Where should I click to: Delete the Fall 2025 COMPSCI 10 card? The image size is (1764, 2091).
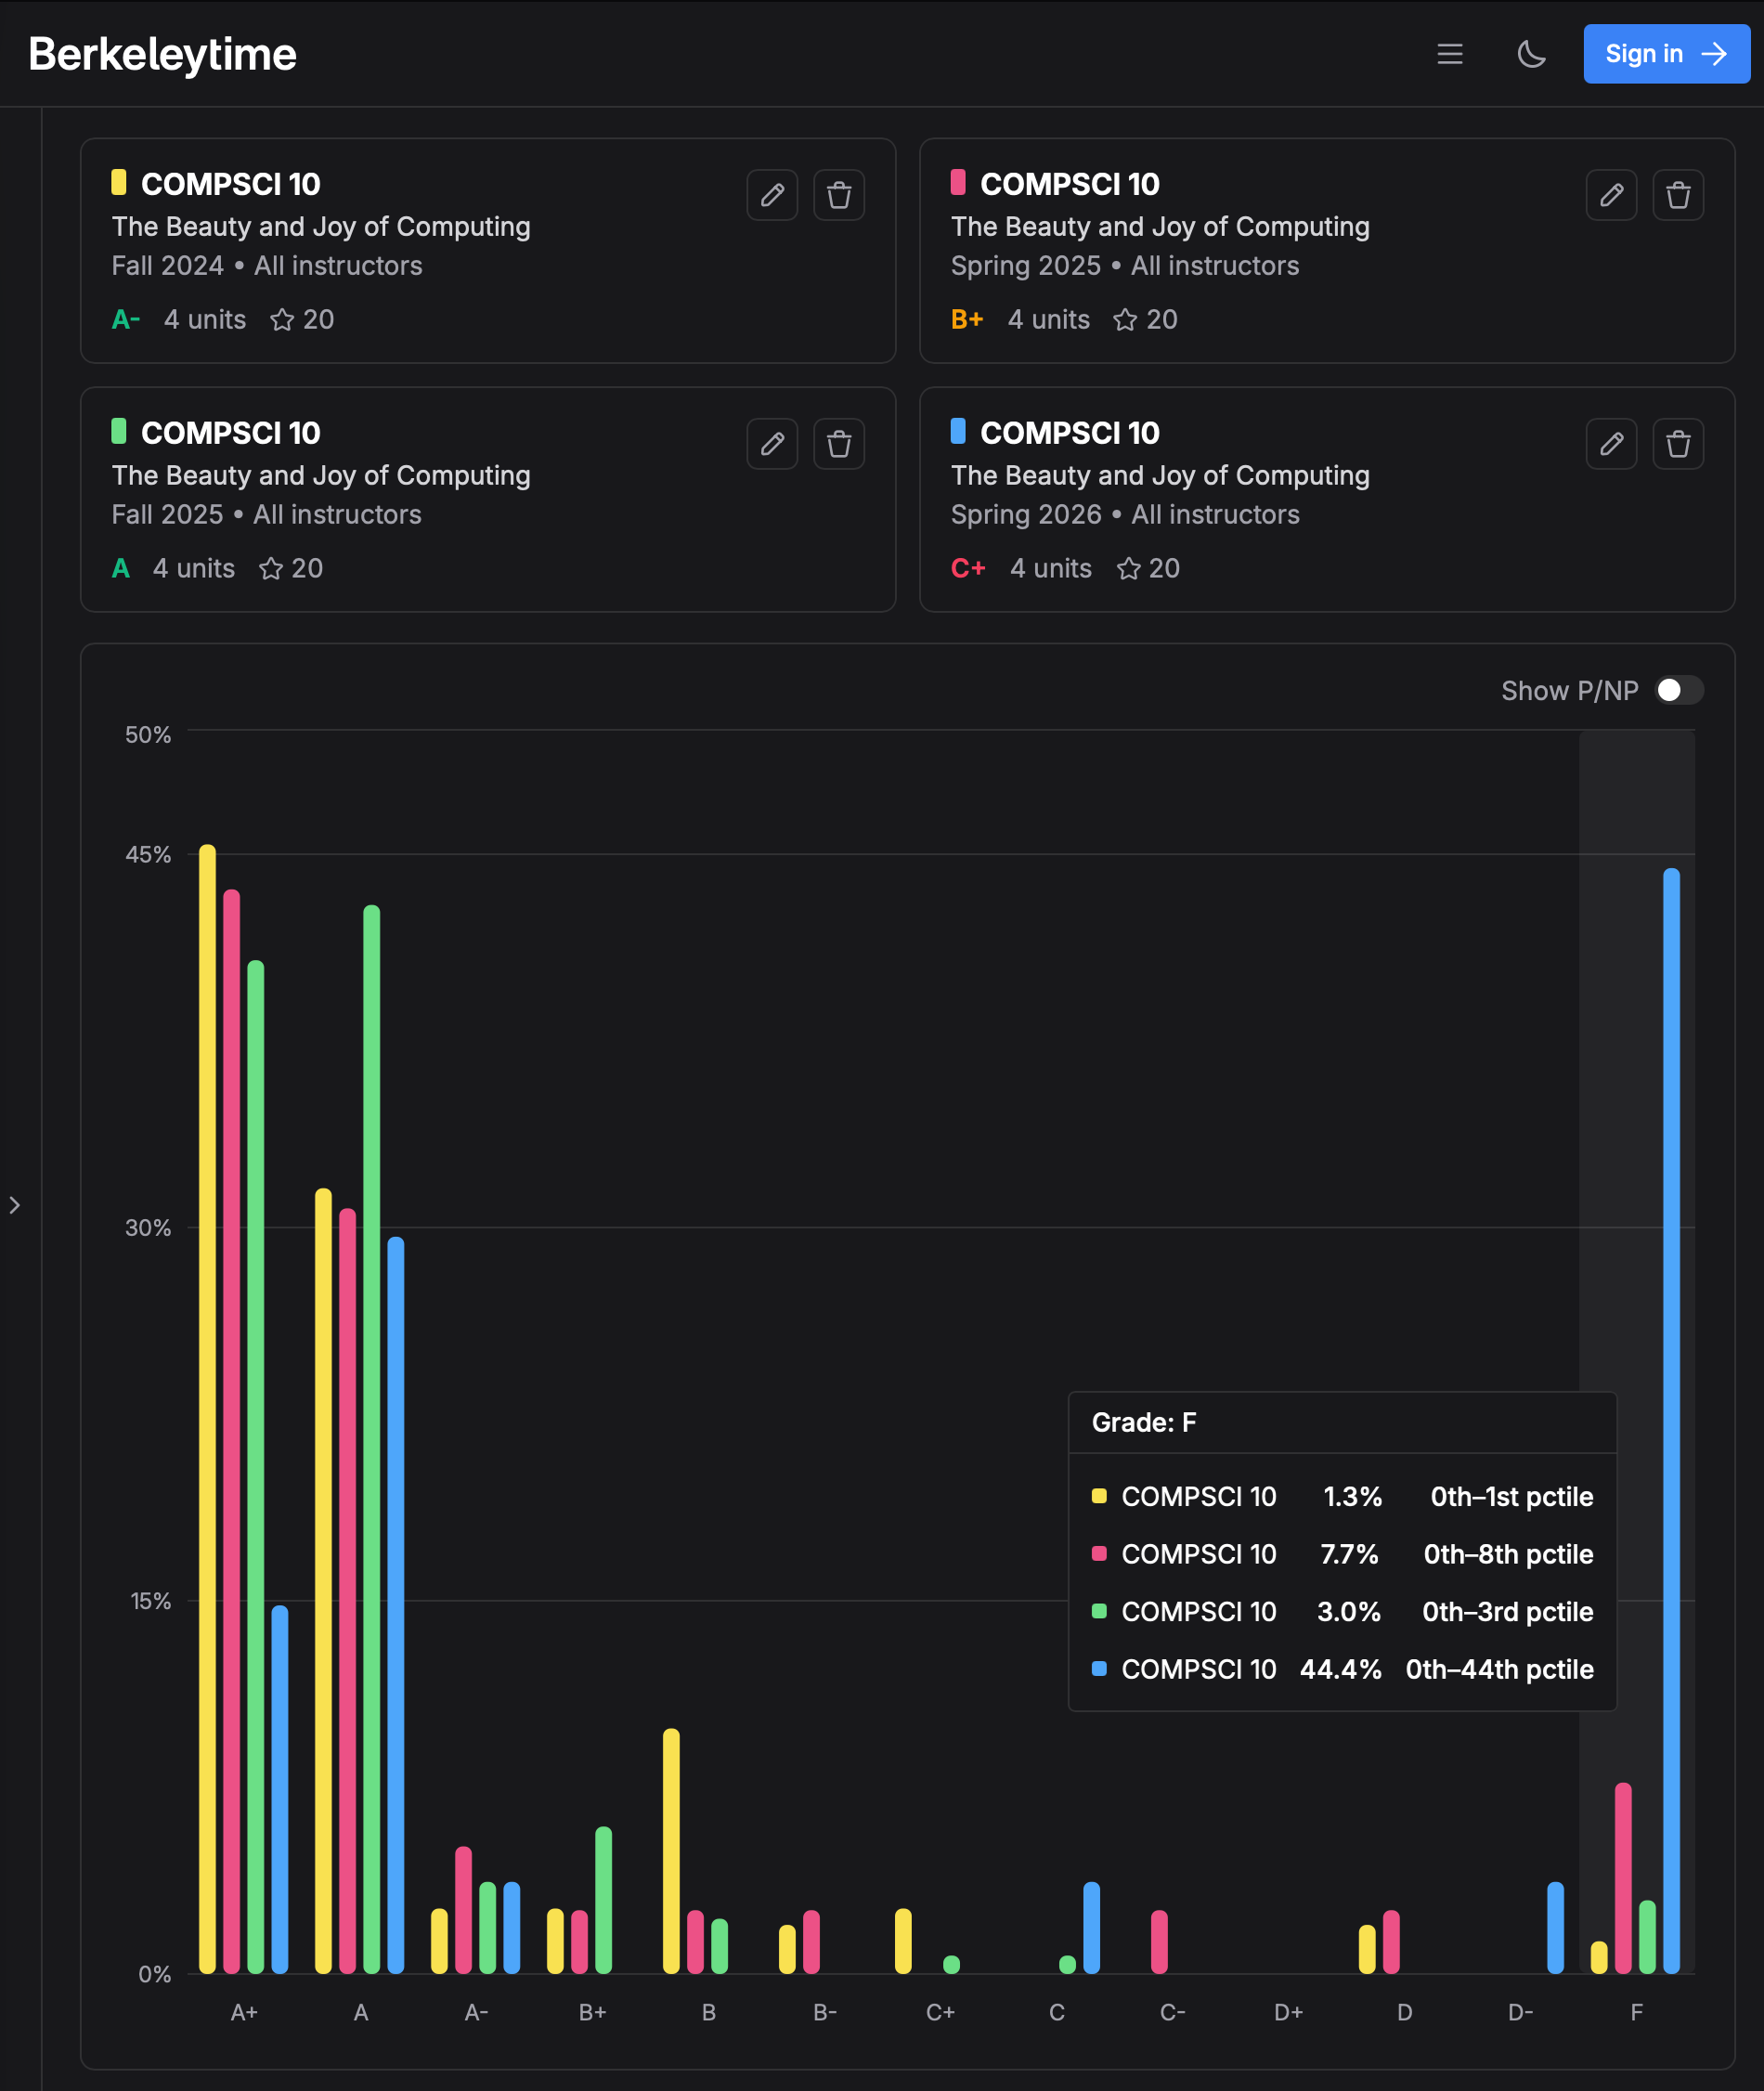pos(839,444)
